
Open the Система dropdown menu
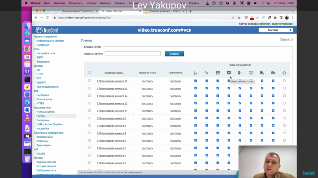pyautogui.click(x=276, y=30)
